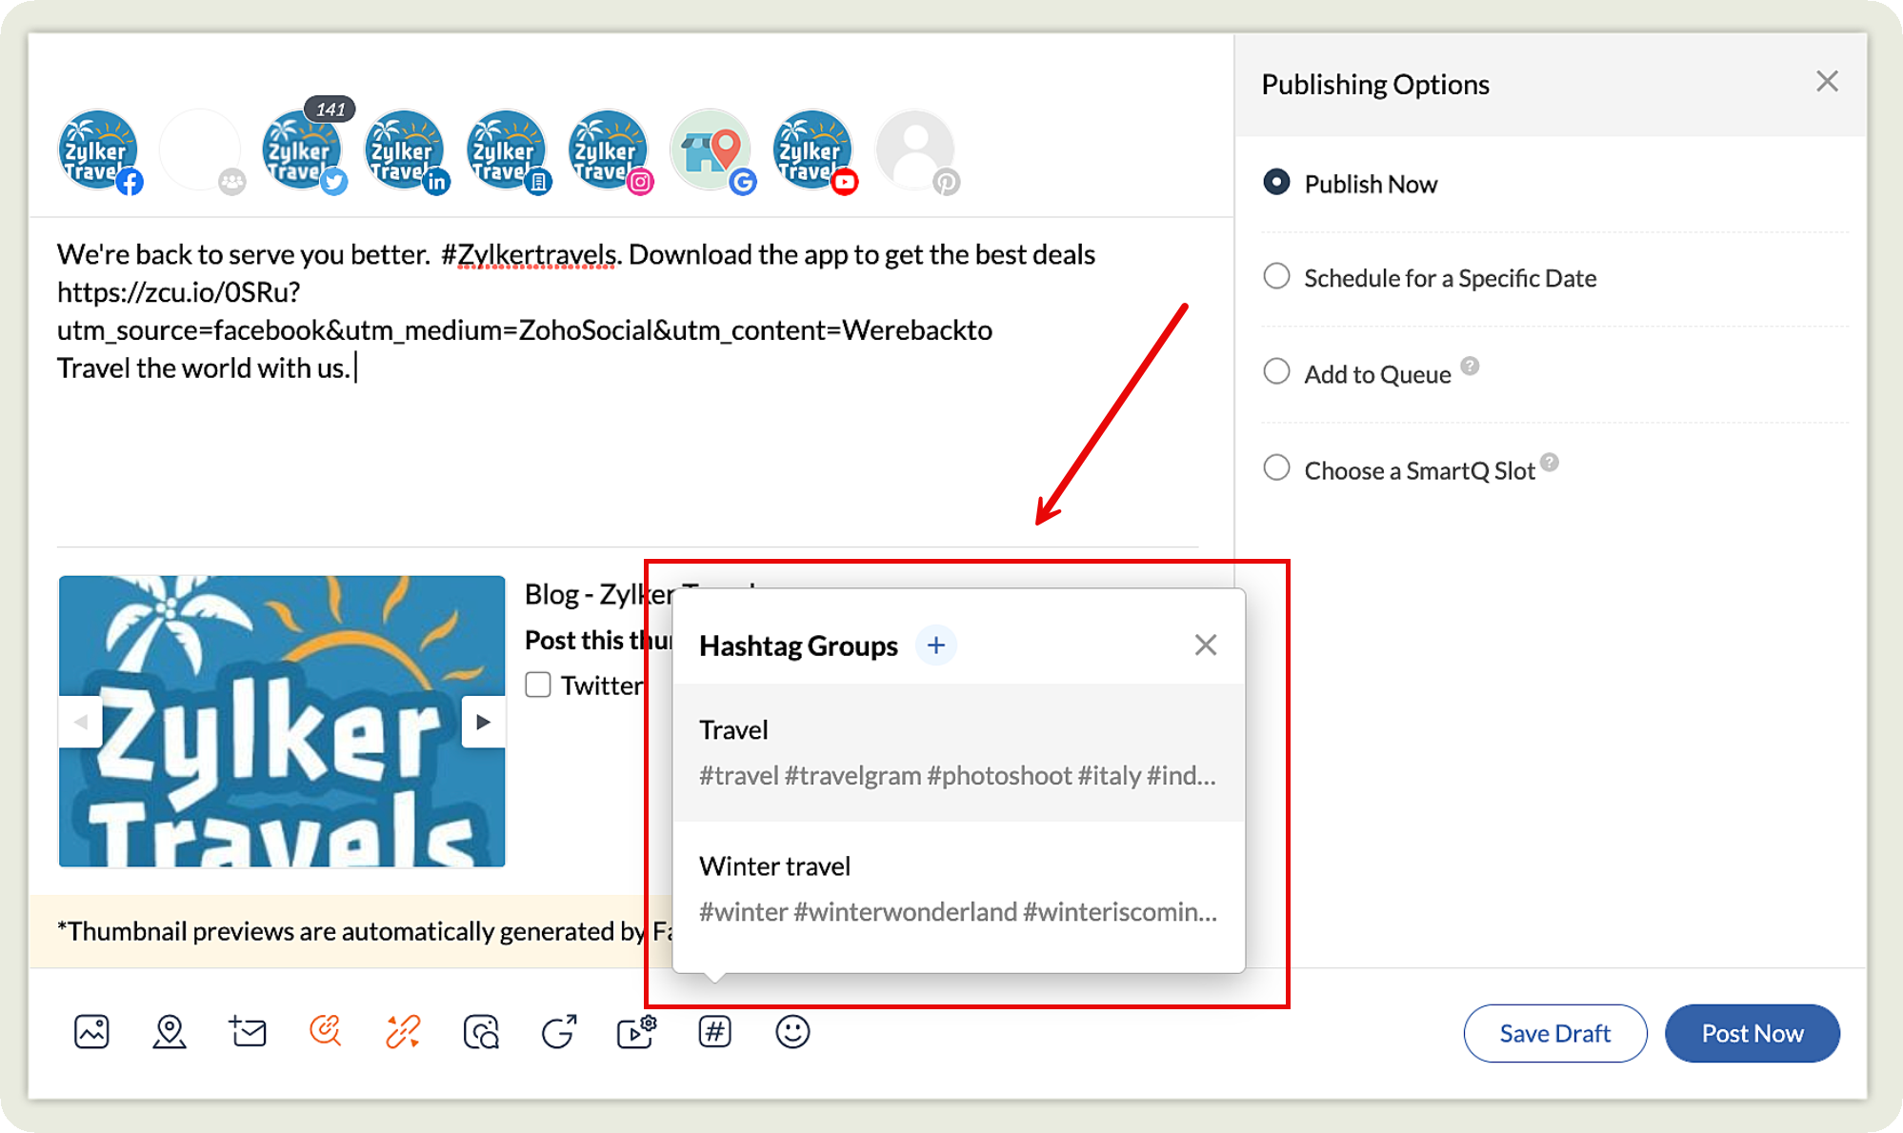Open the emoji picker

pyautogui.click(x=791, y=1031)
